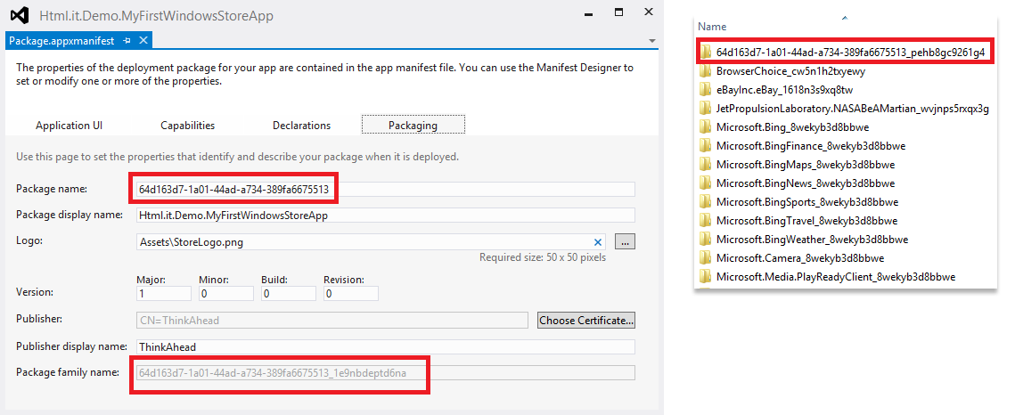Open the document tab overflow dropdown arrow
The height and width of the screenshot is (415, 1015).
point(651,41)
